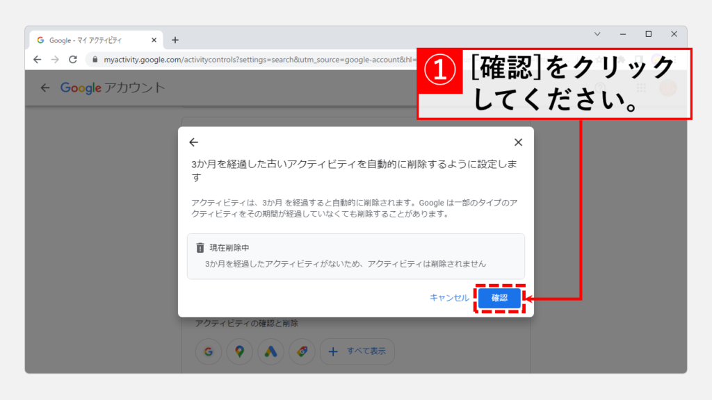Screen dimensions: 712x400
Task: Click the アクティビティの確認と削除 heading
Action: click(x=247, y=324)
